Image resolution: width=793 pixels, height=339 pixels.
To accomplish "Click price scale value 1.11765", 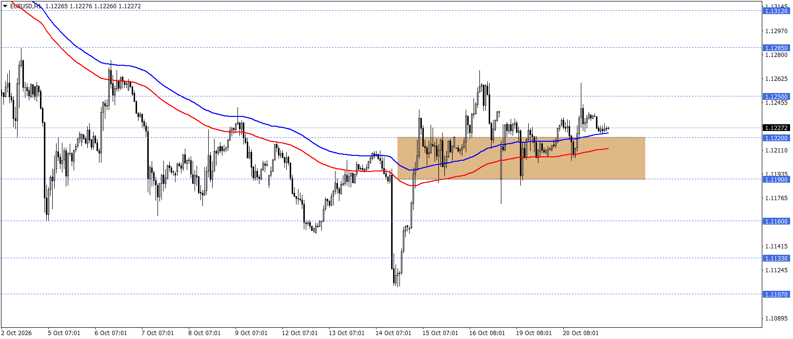I will 776,198.
